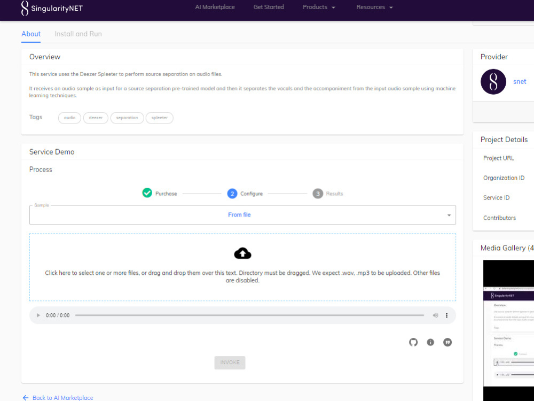Image resolution: width=534 pixels, height=401 pixels.
Task: Select the audio tag
Action: pos(69,118)
